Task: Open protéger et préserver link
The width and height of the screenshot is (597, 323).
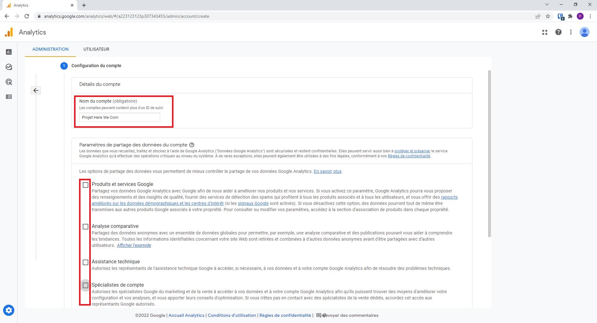Action: (412, 151)
